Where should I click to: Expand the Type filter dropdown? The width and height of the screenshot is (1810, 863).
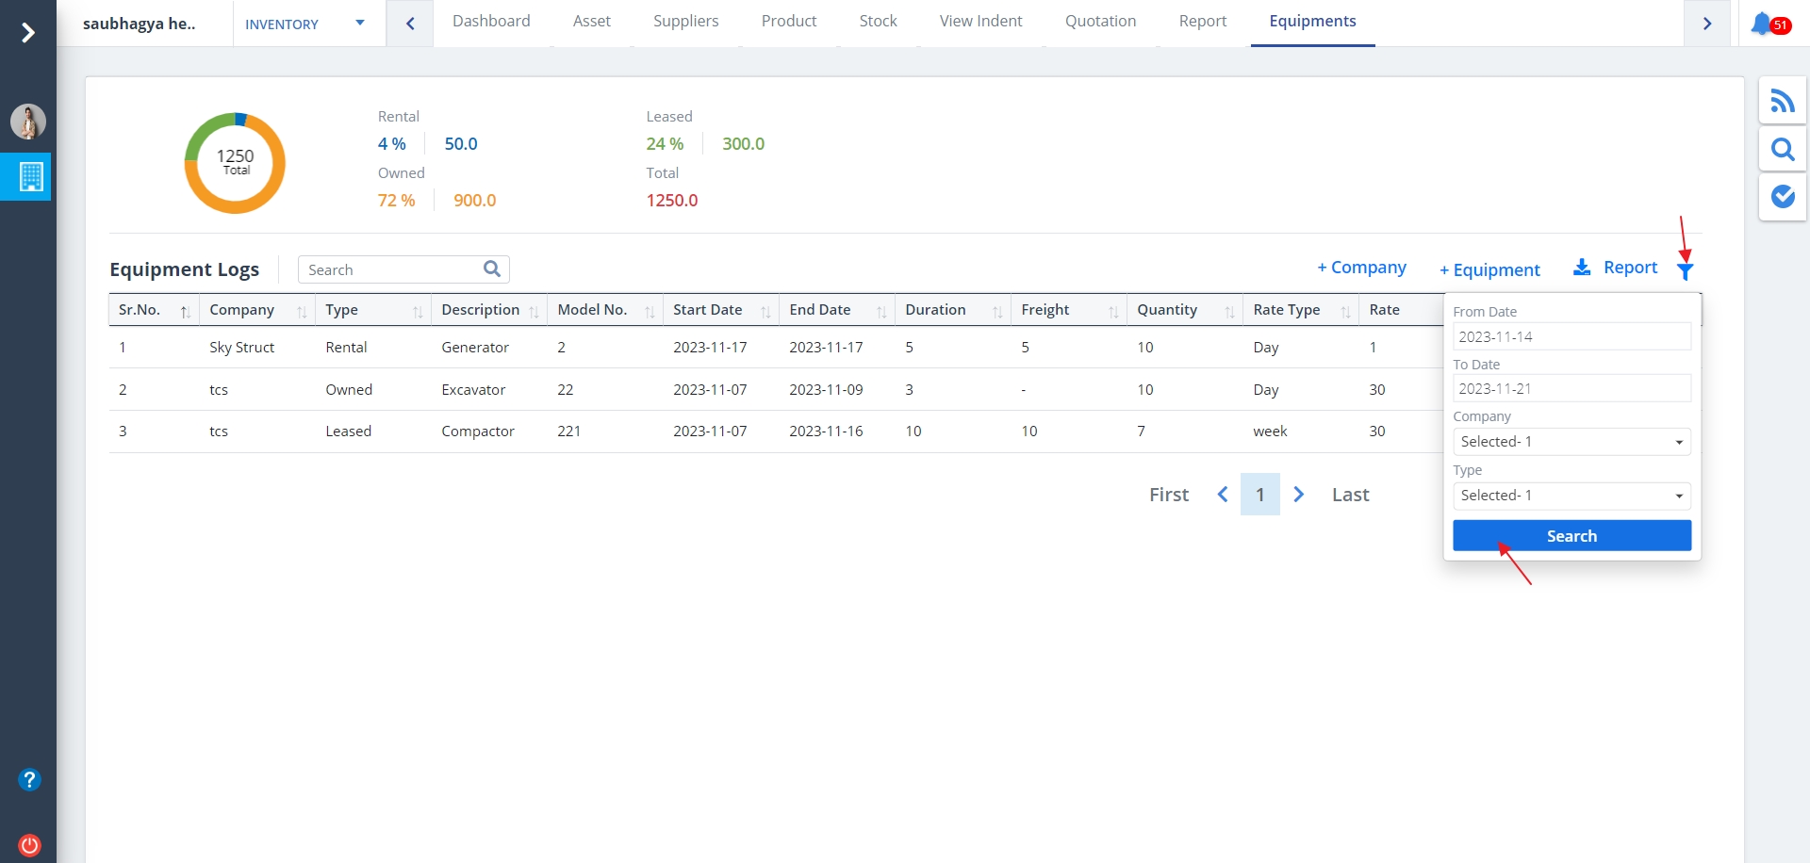(1571, 496)
